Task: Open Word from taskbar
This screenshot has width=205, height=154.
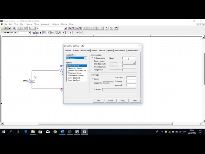Action: (62, 132)
